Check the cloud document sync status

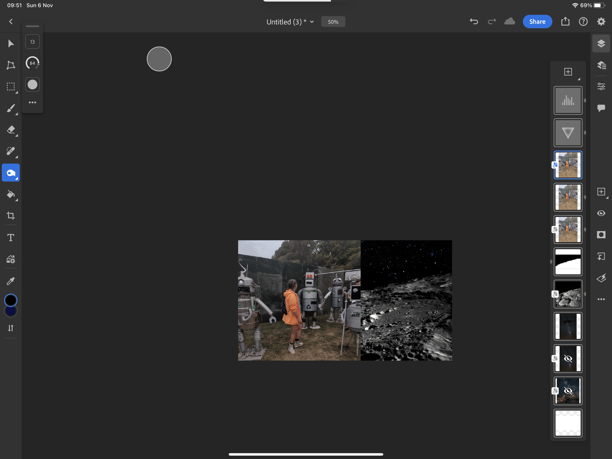pos(510,22)
